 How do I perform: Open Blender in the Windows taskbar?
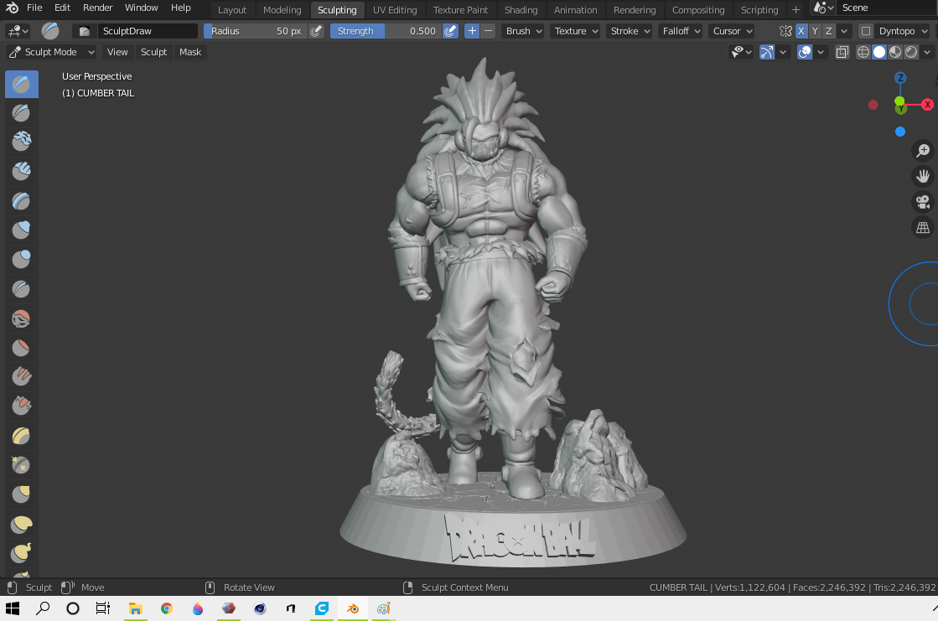(353, 608)
